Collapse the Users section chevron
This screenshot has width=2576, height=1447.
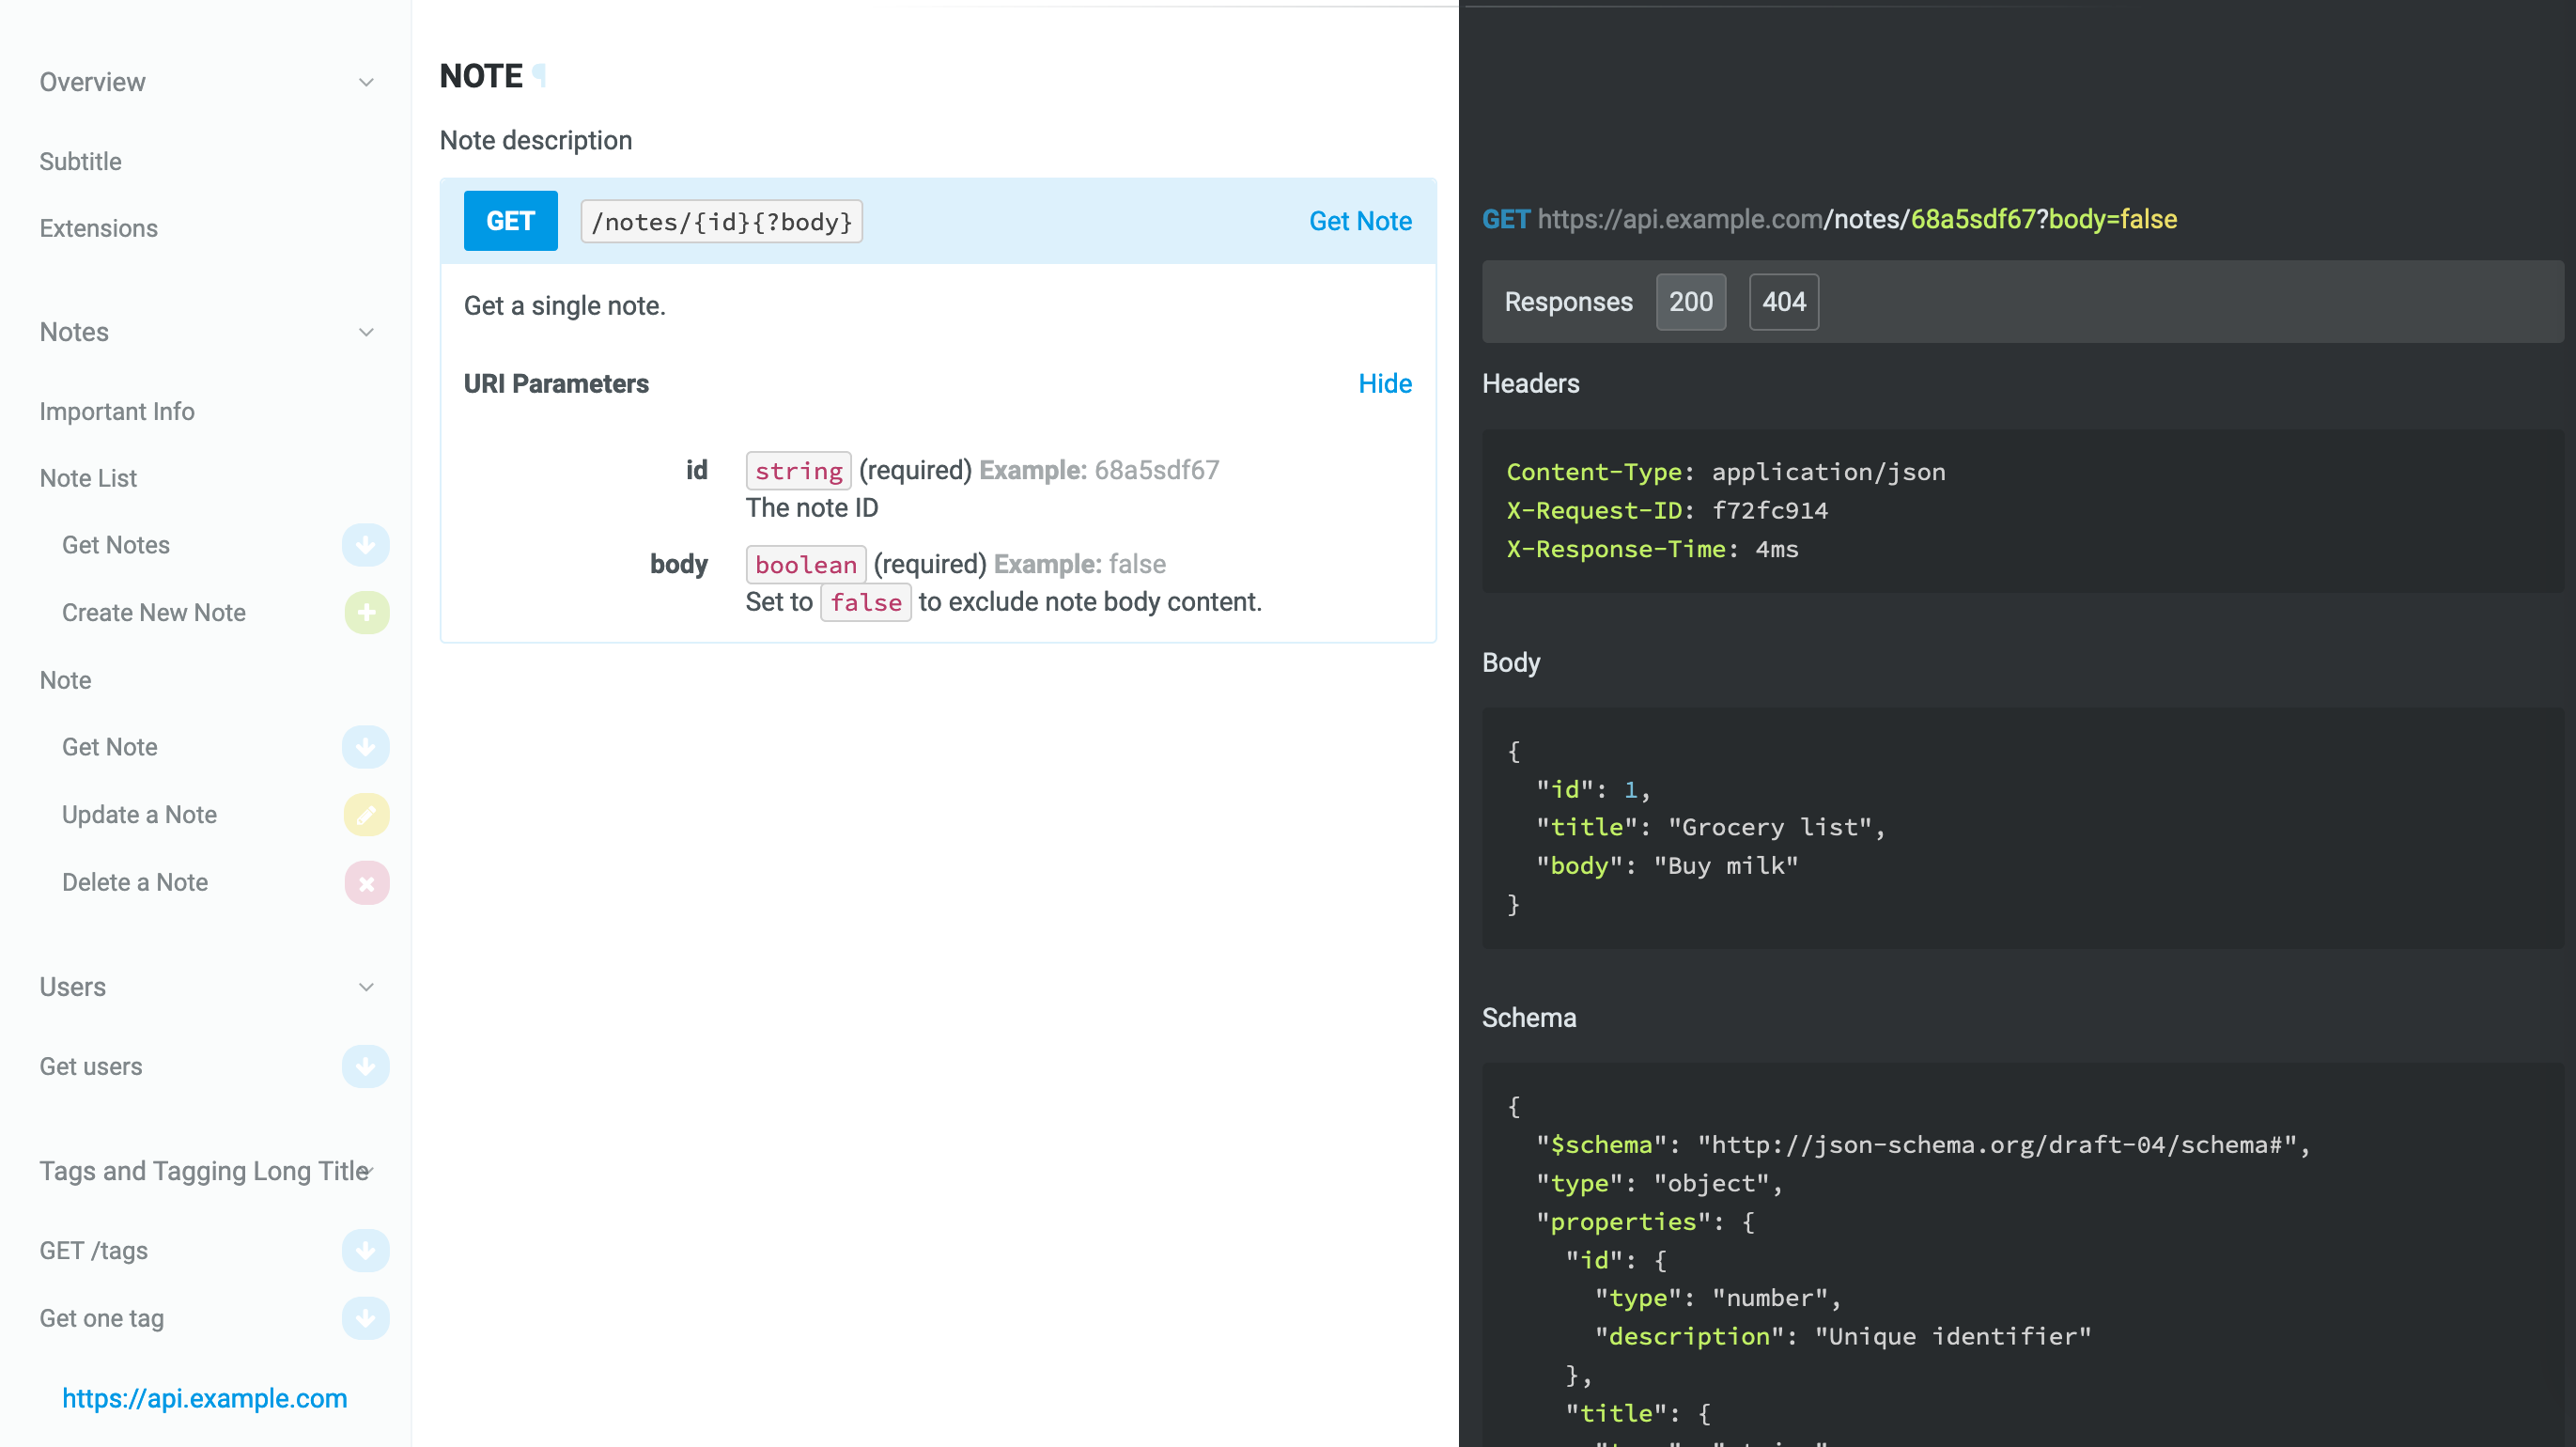pos(366,987)
